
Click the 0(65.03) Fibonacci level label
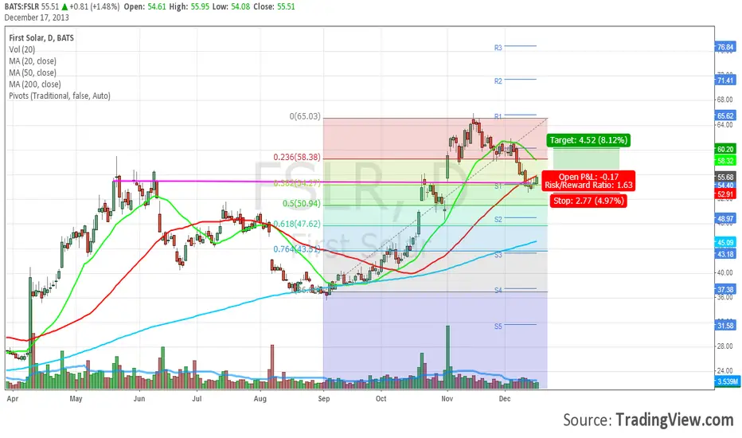pyautogui.click(x=305, y=116)
